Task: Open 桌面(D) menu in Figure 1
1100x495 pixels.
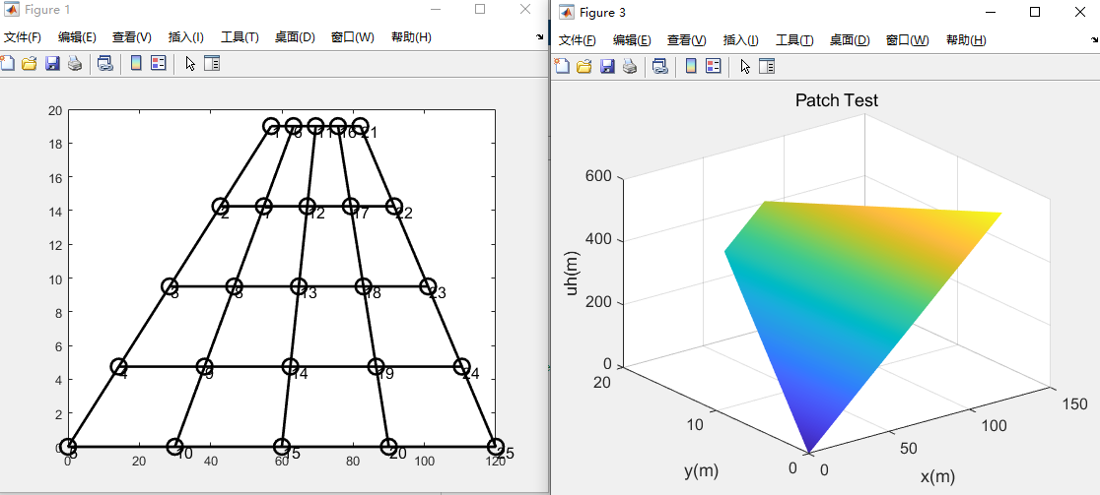Action: (296, 37)
